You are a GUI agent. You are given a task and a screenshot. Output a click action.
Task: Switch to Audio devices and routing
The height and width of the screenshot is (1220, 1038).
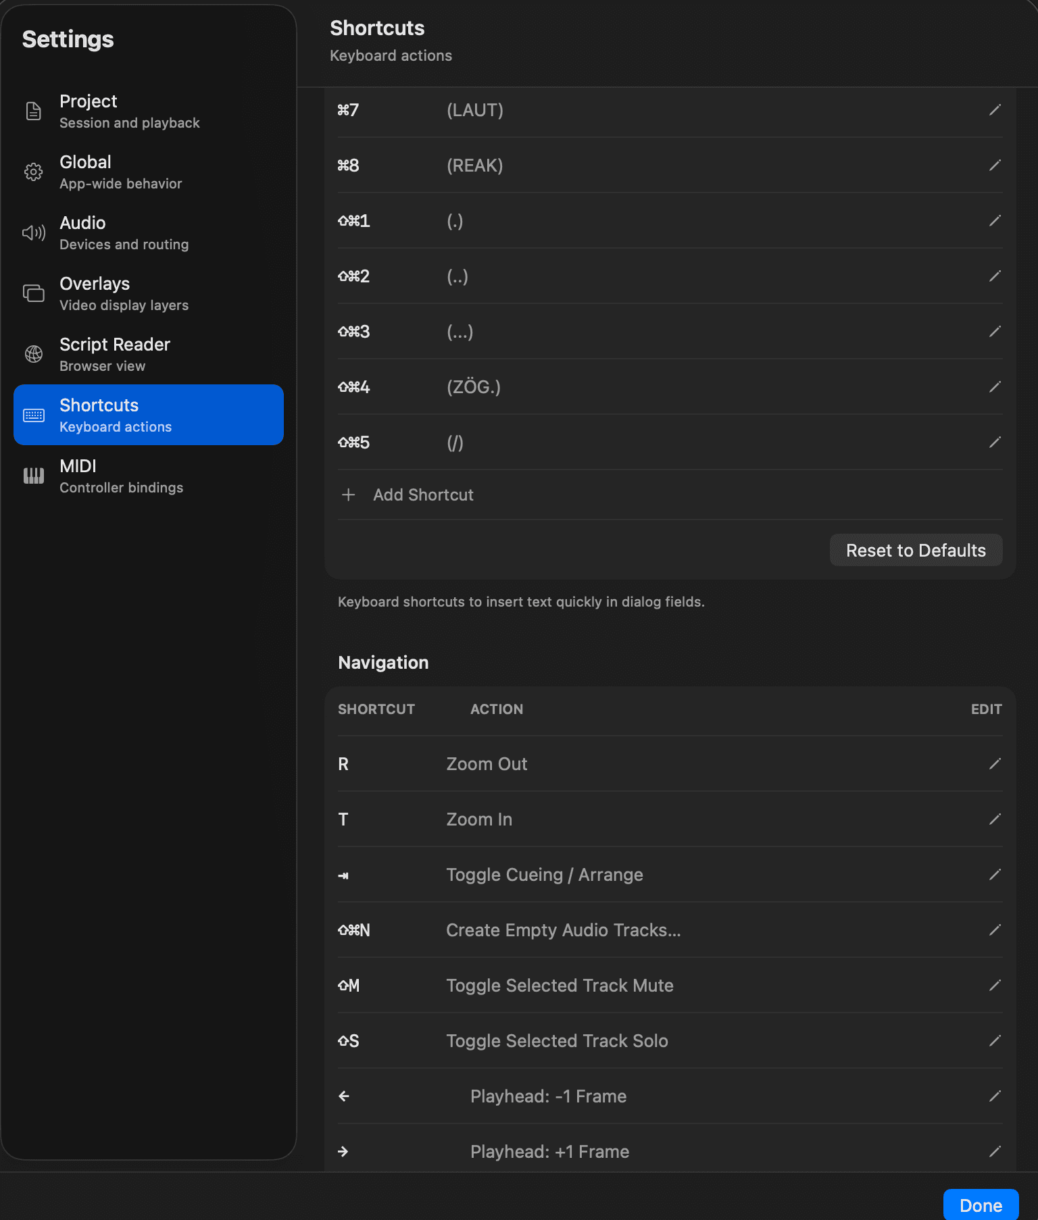tap(149, 232)
